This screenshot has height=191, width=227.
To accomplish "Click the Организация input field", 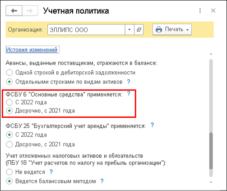I will coord(86,30).
